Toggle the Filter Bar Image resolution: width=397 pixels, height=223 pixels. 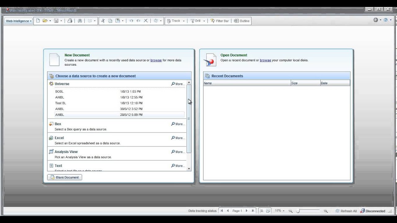[x=220, y=21]
